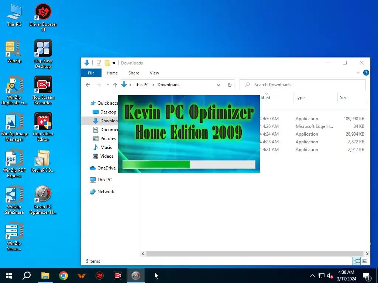Open Google Chrome from taskbar
Screen dimensions: 378x283
pyautogui.click(x=63, y=276)
